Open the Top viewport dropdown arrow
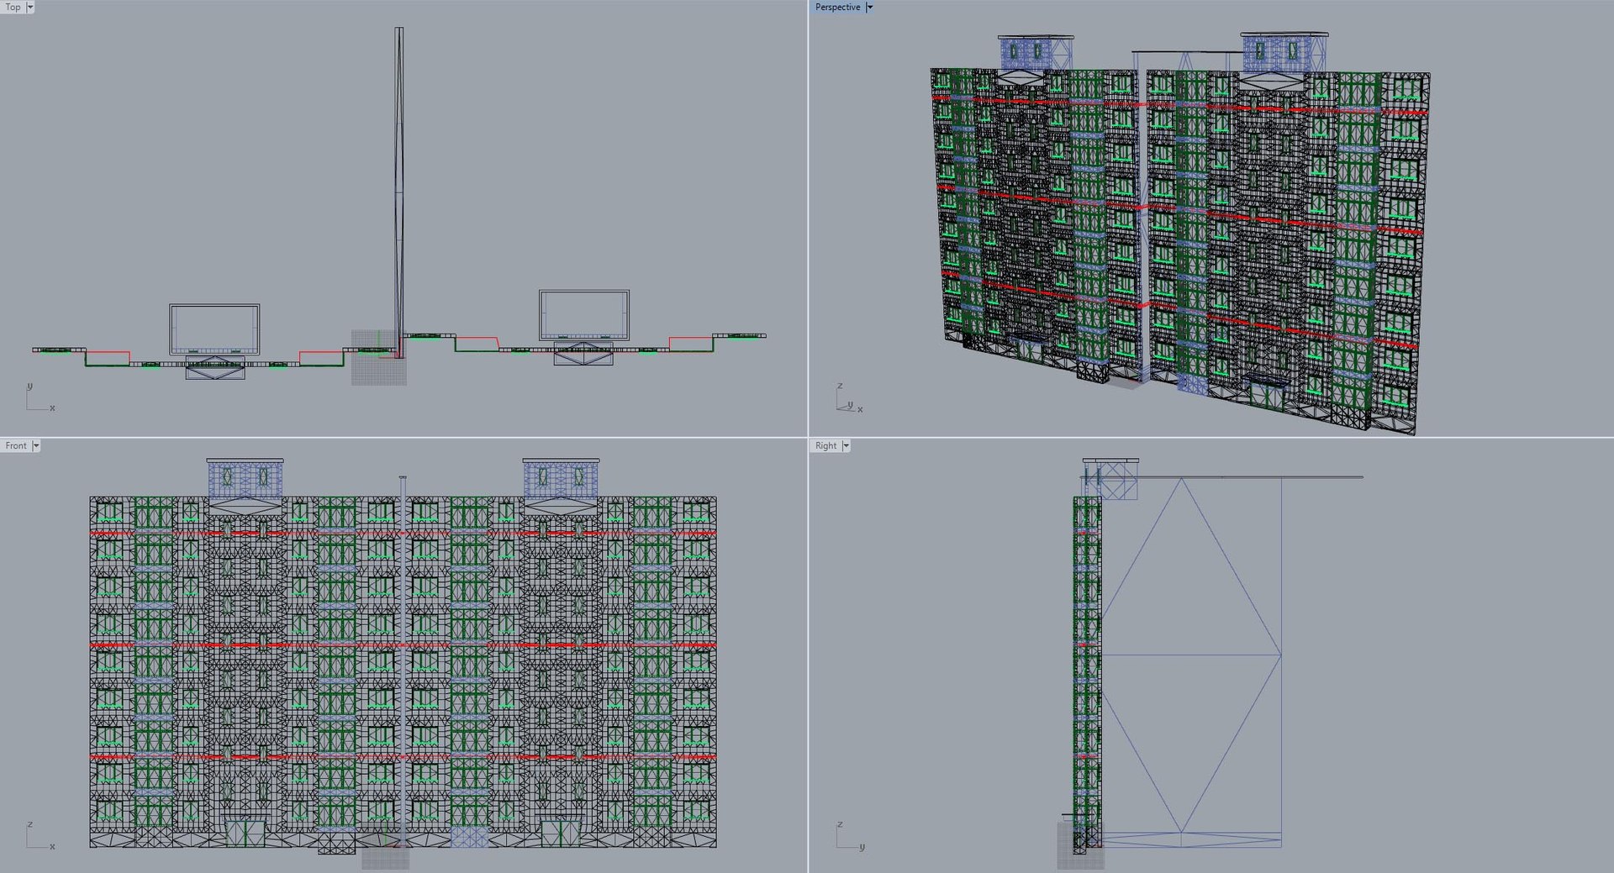The width and height of the screenshot is (1614, 873). [30, 7]
